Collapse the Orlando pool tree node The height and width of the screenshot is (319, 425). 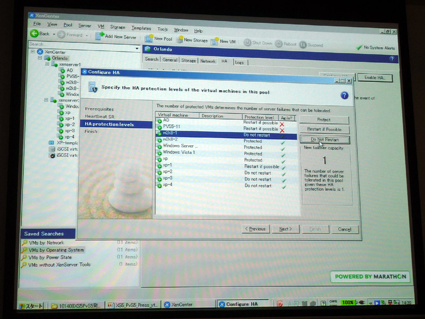40,57
